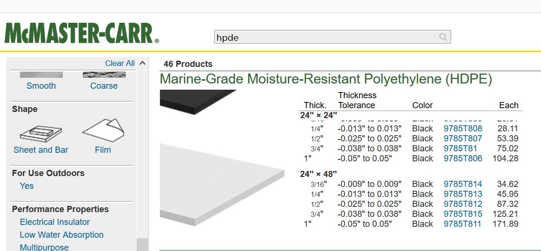Click price 87.32
This screenshot has height=251, width=541.
click(x=508, y=204)
